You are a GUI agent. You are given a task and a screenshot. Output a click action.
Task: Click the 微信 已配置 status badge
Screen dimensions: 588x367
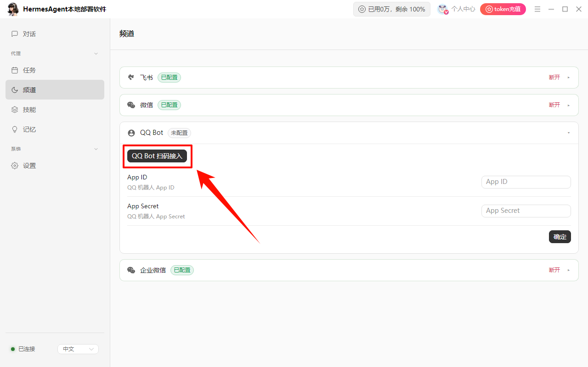pyautogui.click(x=169, y=105)
